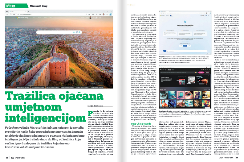Click the Chat tab in Bing Chat header

point(171,15)
